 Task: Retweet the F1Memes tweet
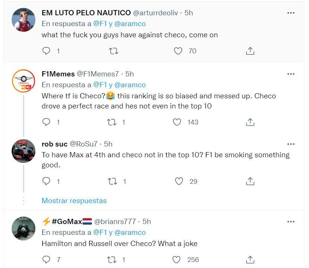(112, 122)
